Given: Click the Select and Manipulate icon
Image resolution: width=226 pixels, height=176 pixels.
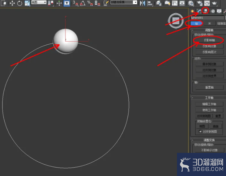Looking at the screenshot, I should [59, 3].
